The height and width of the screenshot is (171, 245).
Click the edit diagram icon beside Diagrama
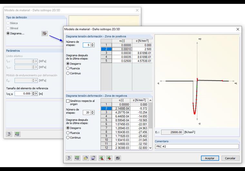click(44, 33)
